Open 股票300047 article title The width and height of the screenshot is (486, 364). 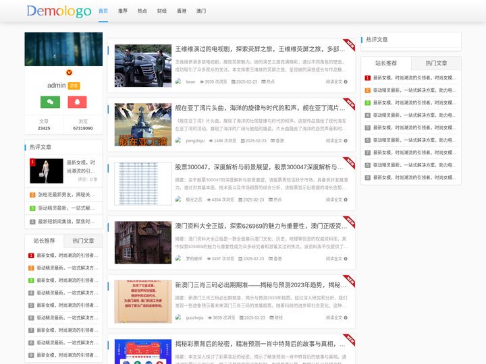[259, 167]
